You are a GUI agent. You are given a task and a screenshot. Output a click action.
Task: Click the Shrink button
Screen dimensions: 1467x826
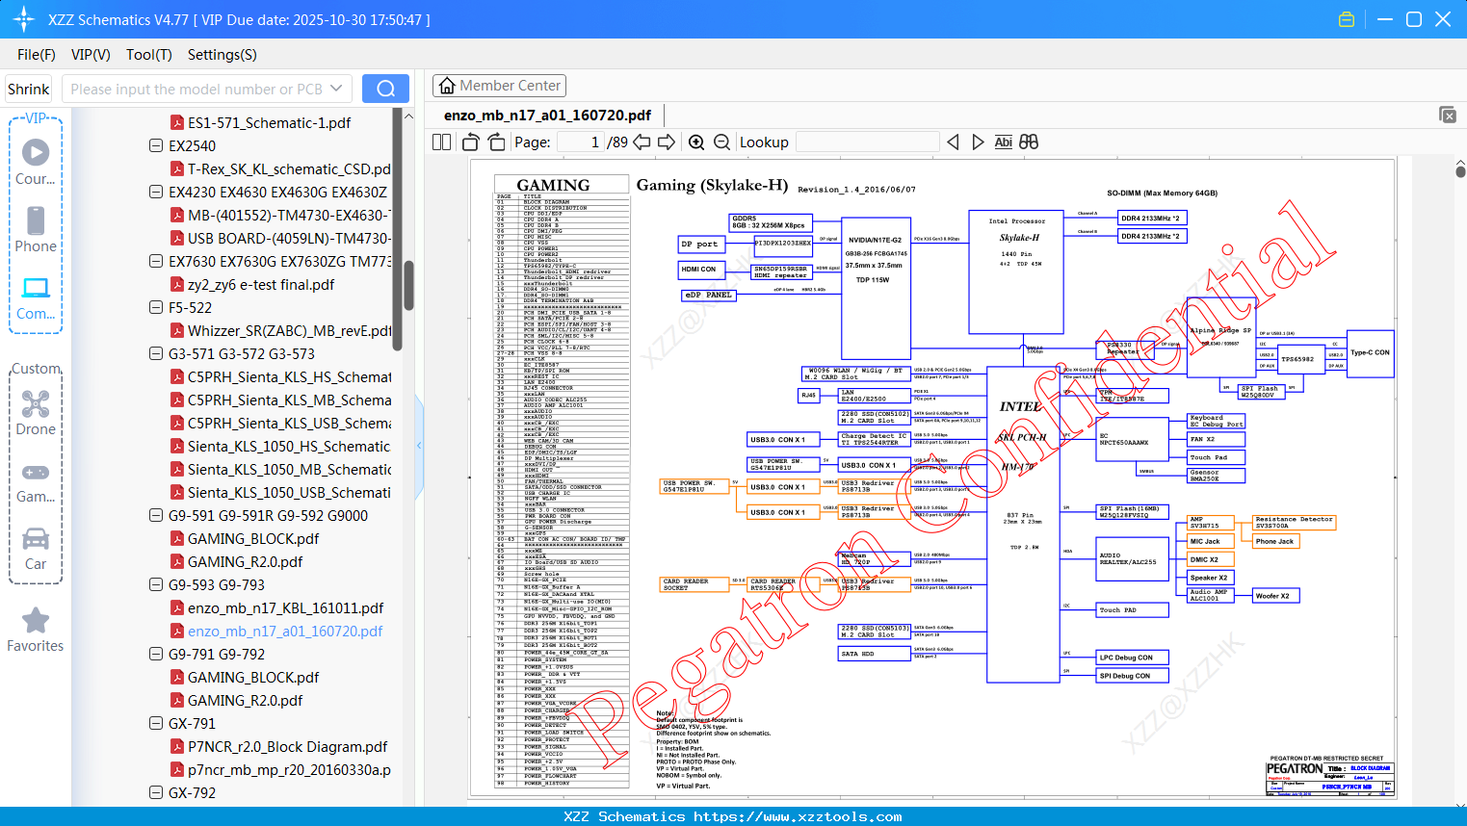(x=29, y=89)
